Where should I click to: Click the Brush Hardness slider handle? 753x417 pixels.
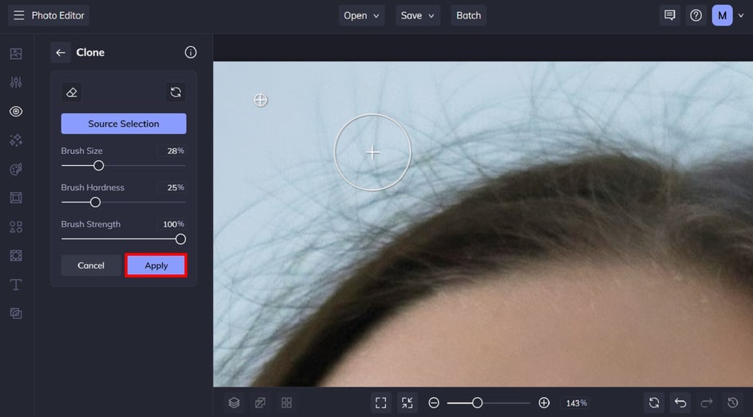coord(95,203)
